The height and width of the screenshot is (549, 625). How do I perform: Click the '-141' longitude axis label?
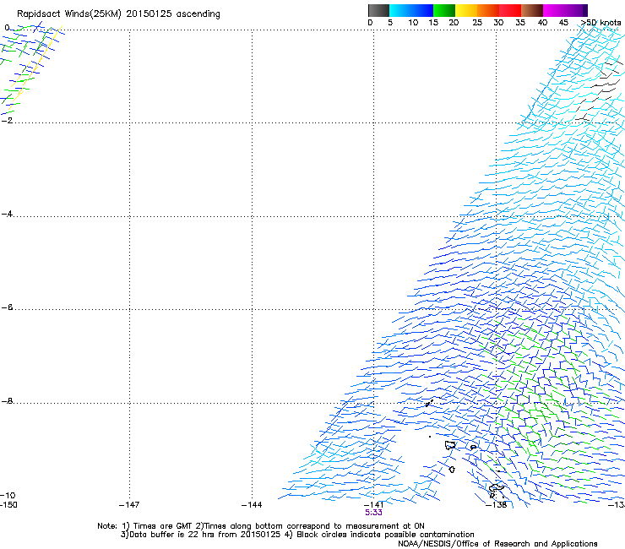[373, 505]
